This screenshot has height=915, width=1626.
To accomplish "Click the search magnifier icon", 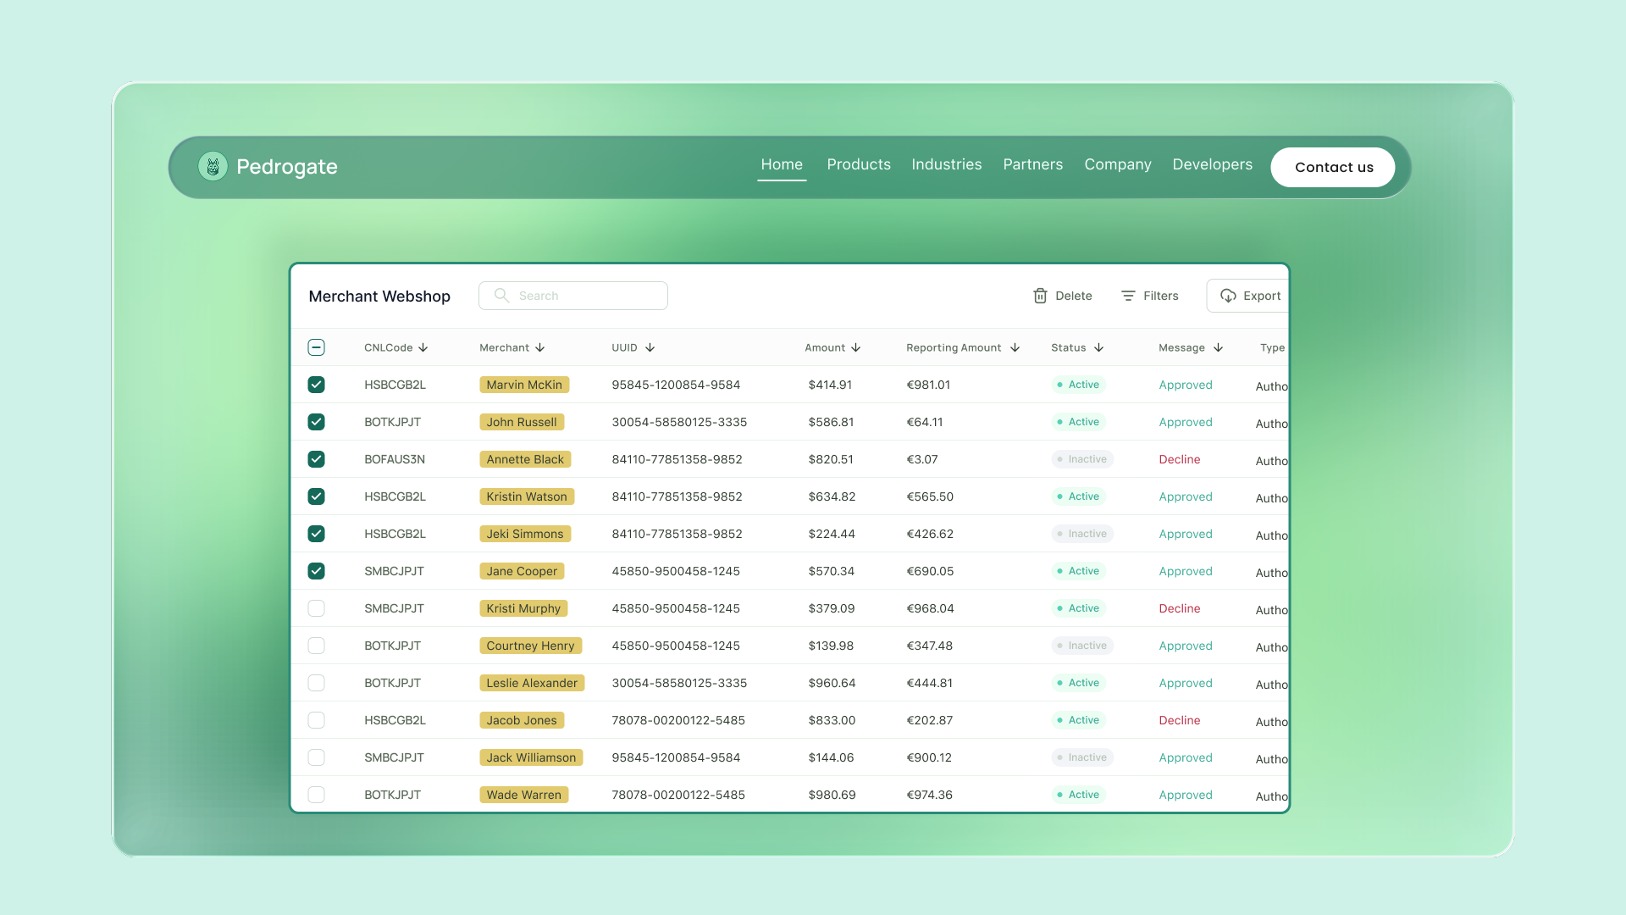I will (x=501, y=296).
